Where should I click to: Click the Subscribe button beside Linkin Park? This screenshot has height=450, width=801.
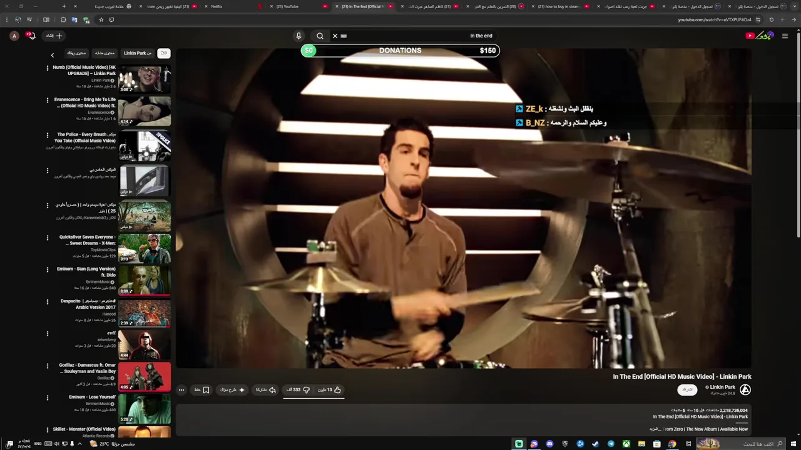(687, 389)
